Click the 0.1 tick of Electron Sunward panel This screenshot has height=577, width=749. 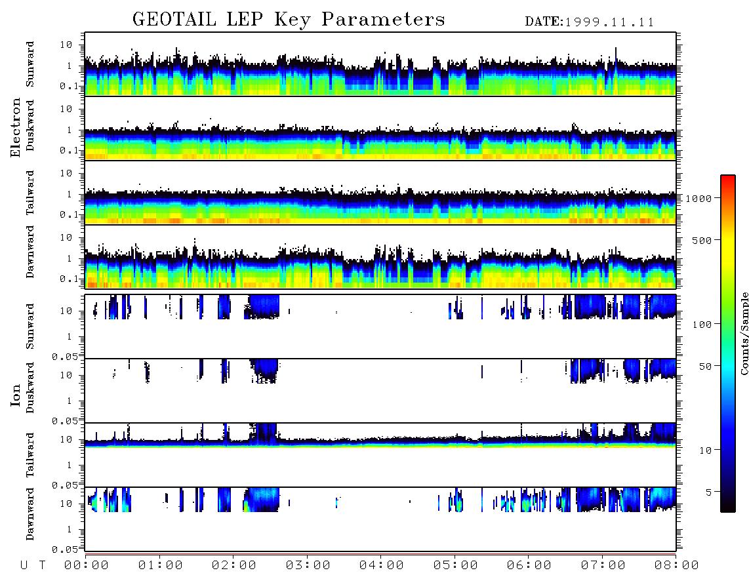click(x=70, y=87)
